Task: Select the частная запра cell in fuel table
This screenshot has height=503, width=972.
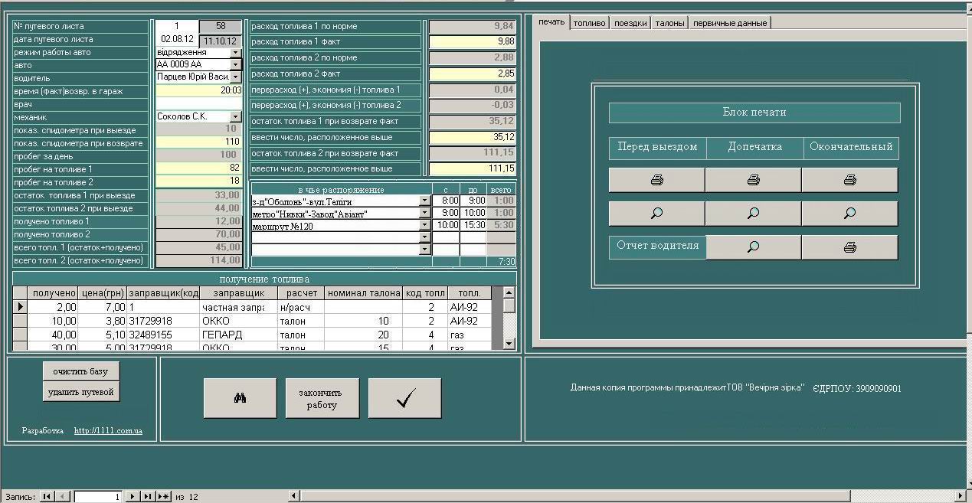Action: 238,307
